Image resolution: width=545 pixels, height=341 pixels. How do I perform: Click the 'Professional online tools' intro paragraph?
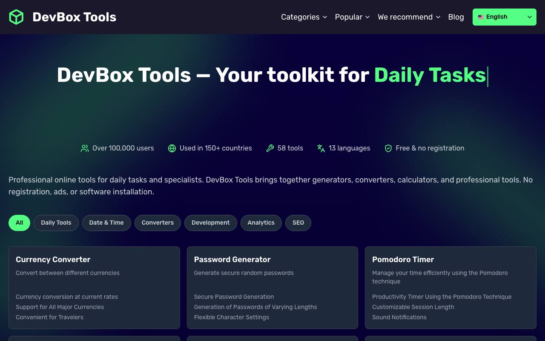click(271, 186)
